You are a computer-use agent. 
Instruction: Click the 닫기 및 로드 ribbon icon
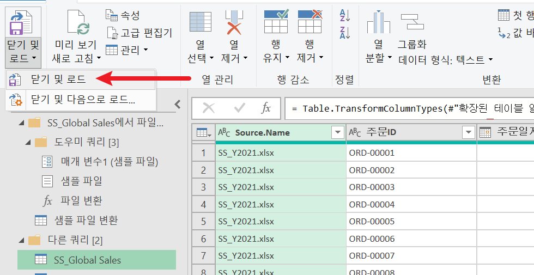(x=22, y=22)
